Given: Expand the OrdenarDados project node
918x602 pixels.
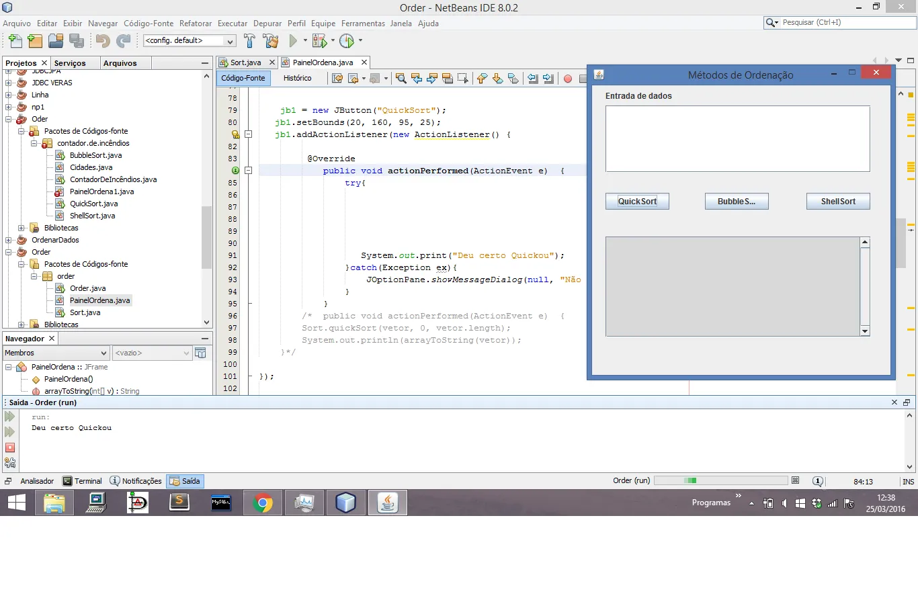Looking at the screenshot, I should click(9, 240).
